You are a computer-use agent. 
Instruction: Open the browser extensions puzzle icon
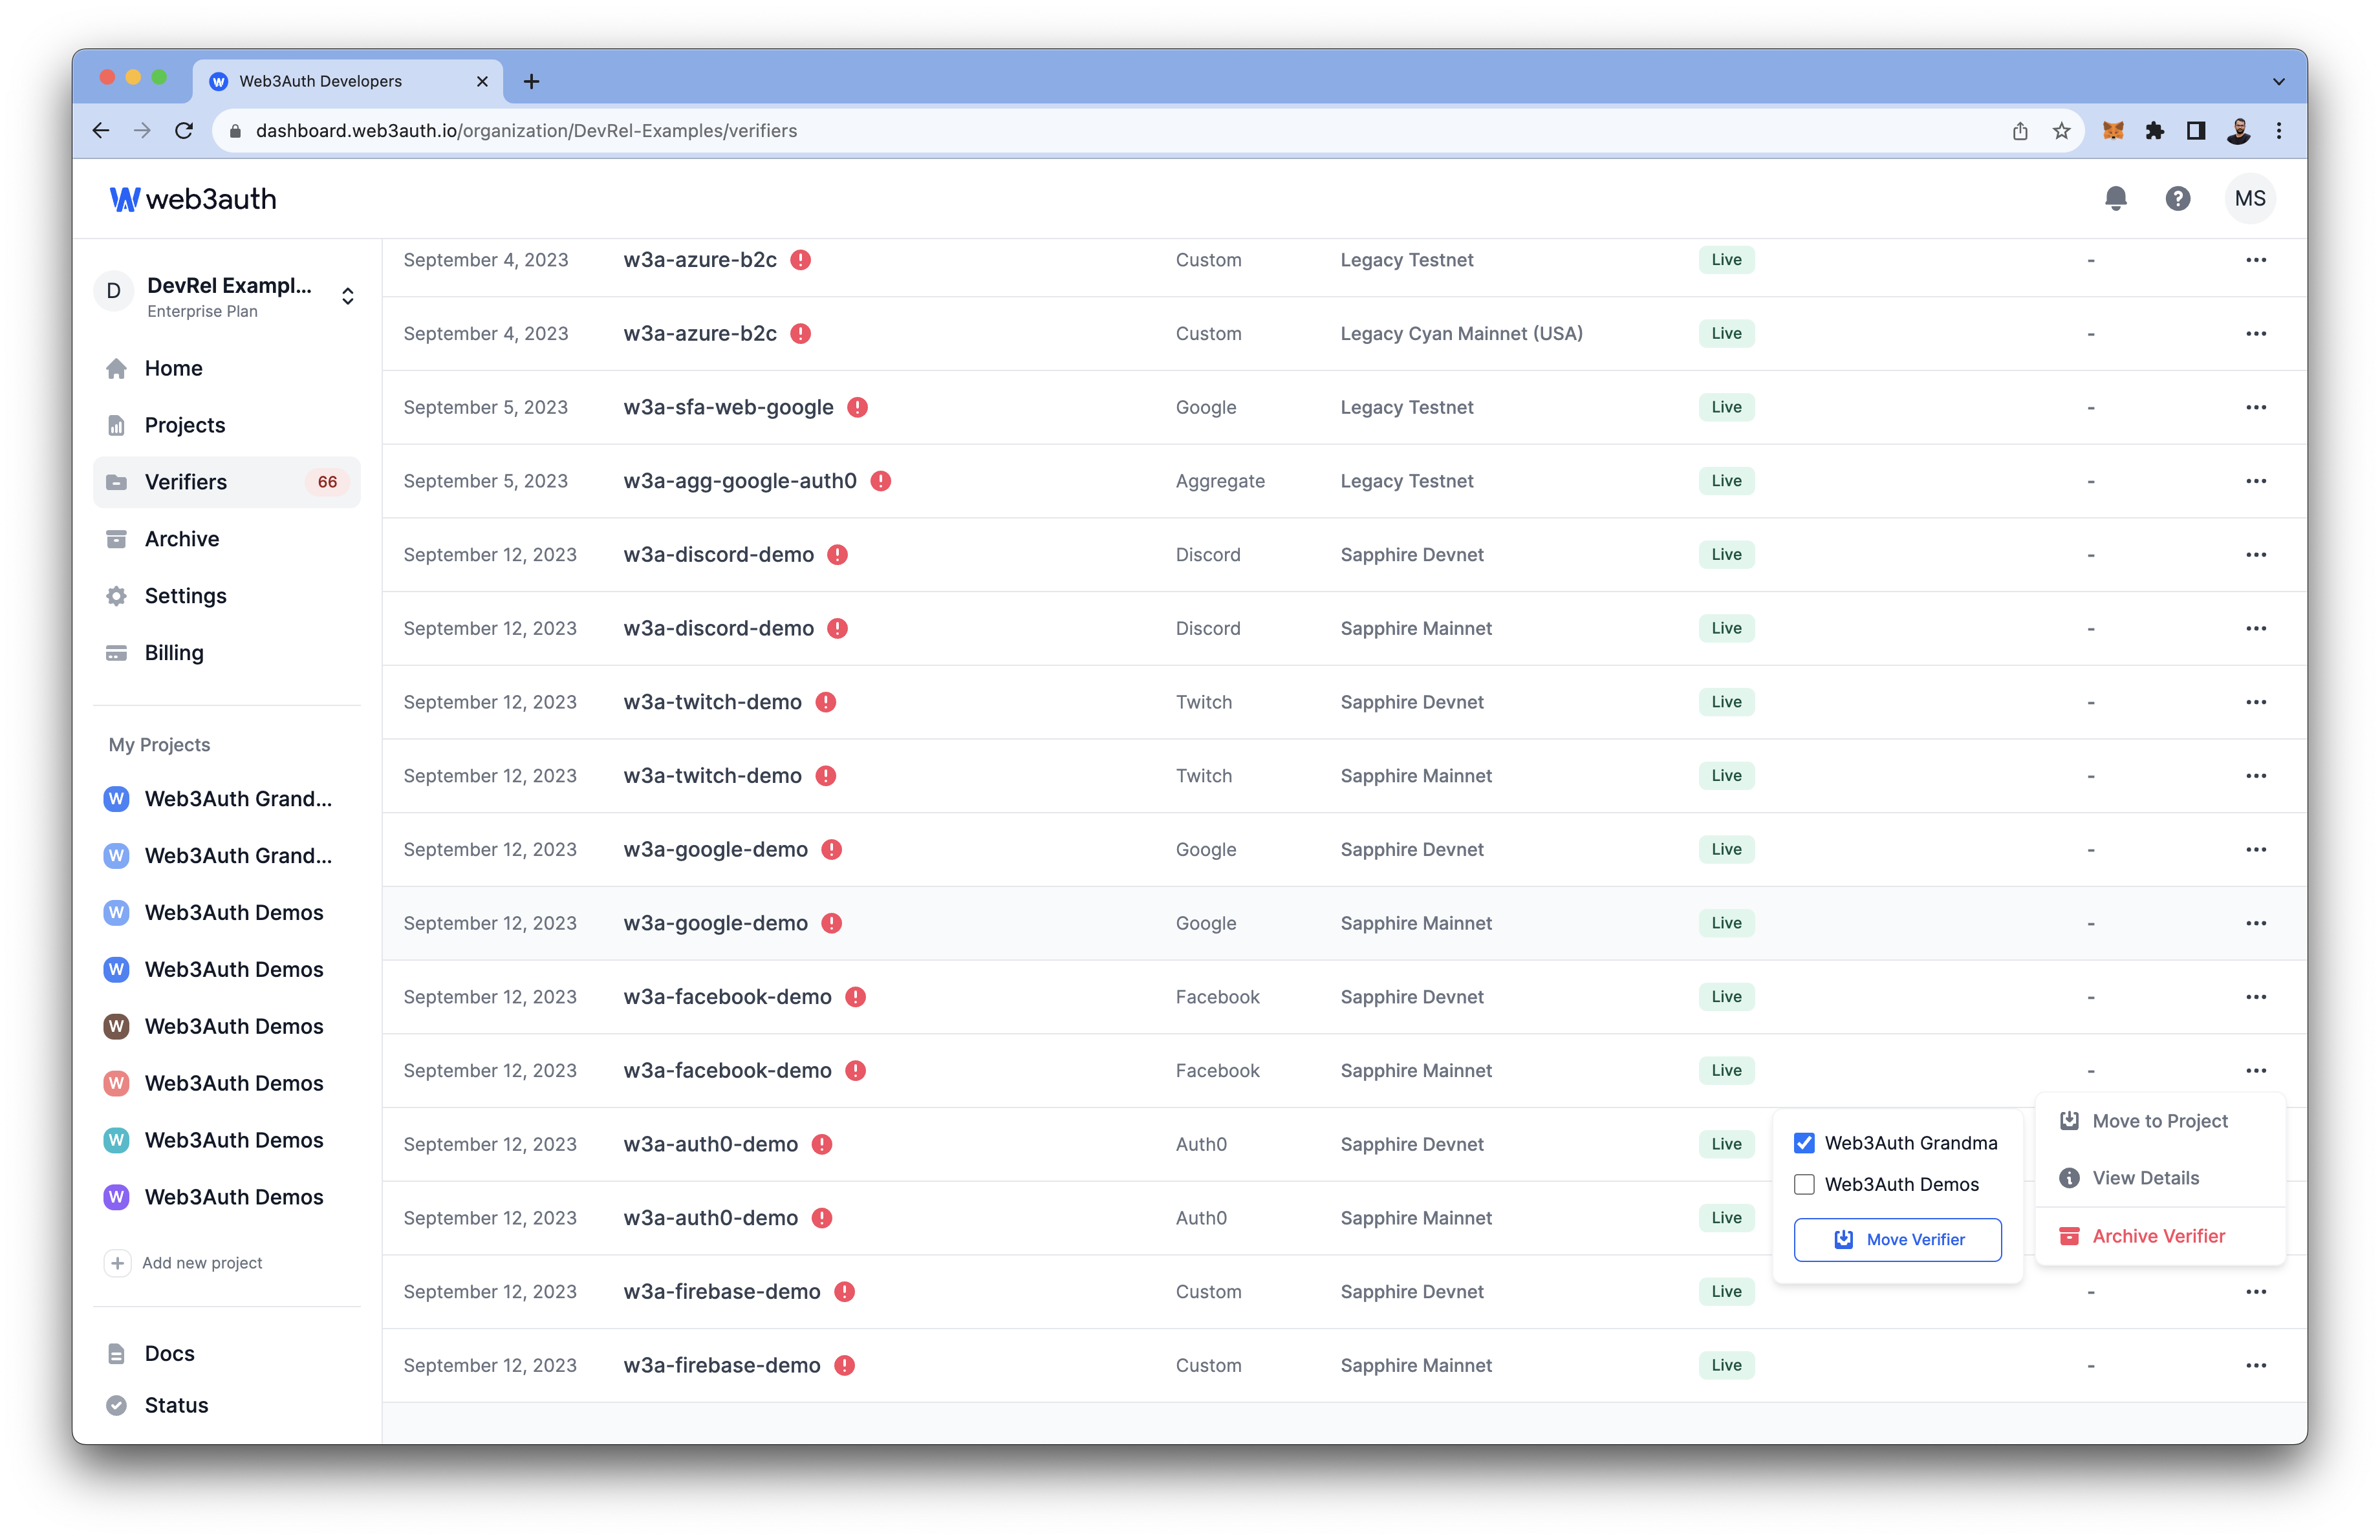2154,131
